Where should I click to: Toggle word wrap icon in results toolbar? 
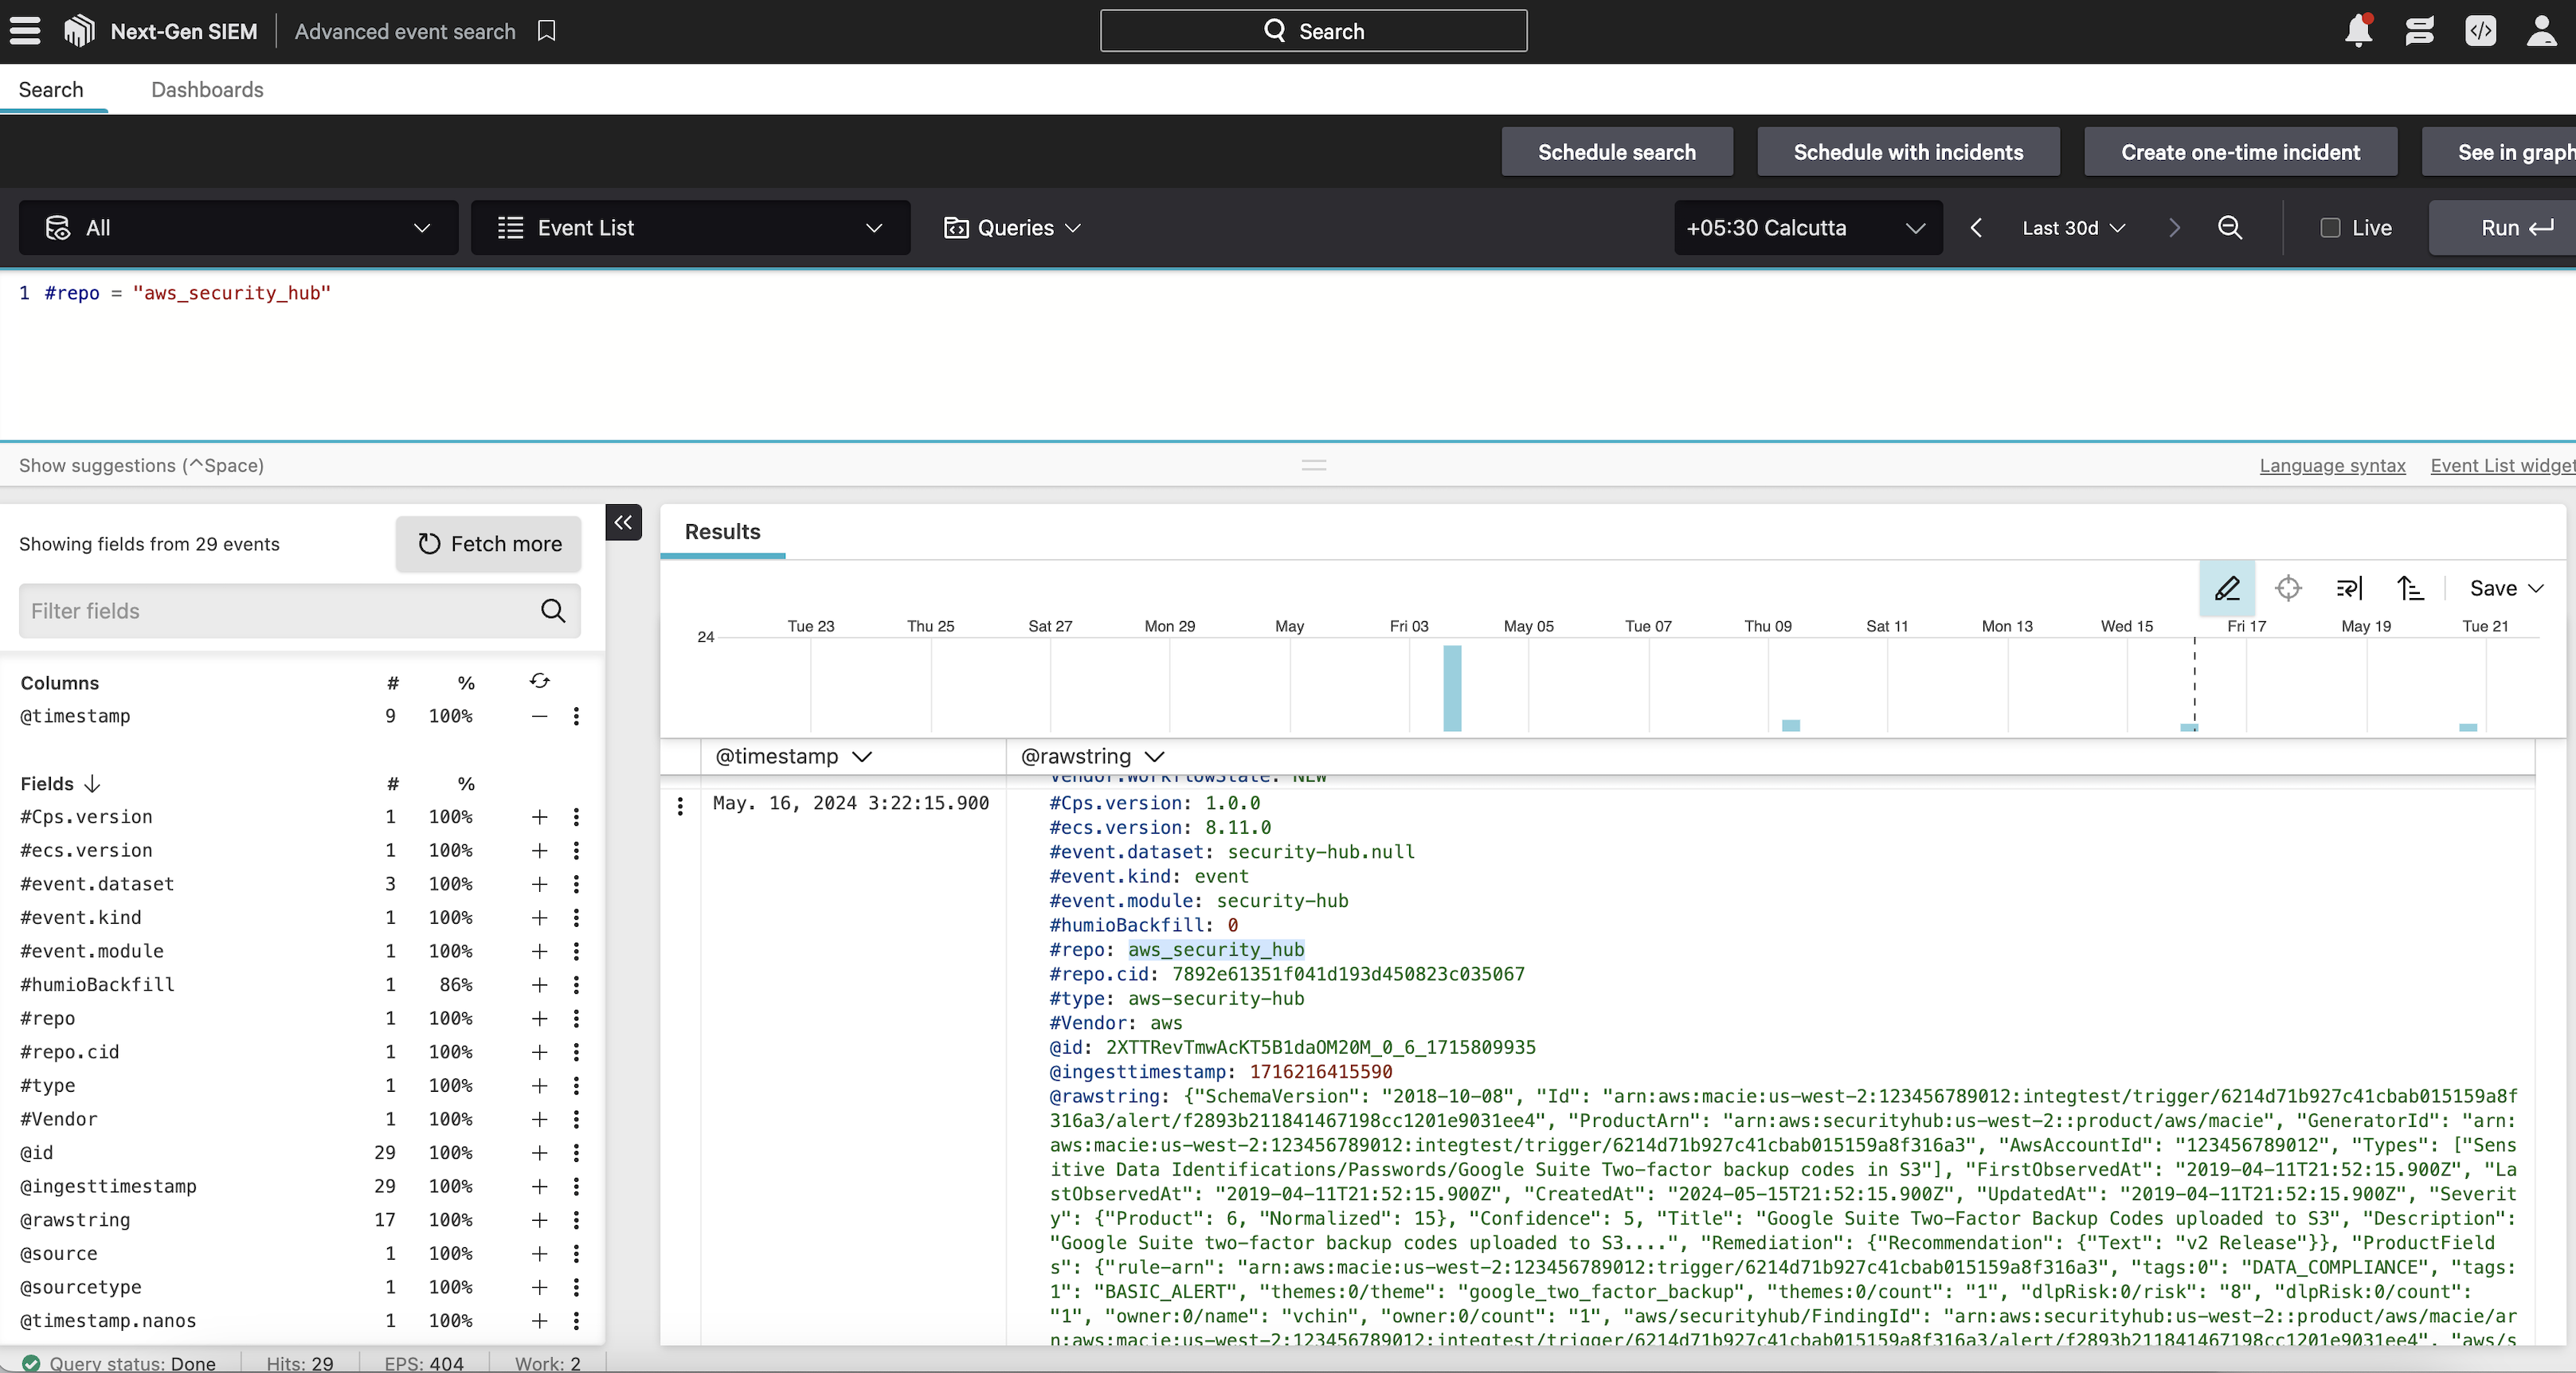(x=2349, y=588)
